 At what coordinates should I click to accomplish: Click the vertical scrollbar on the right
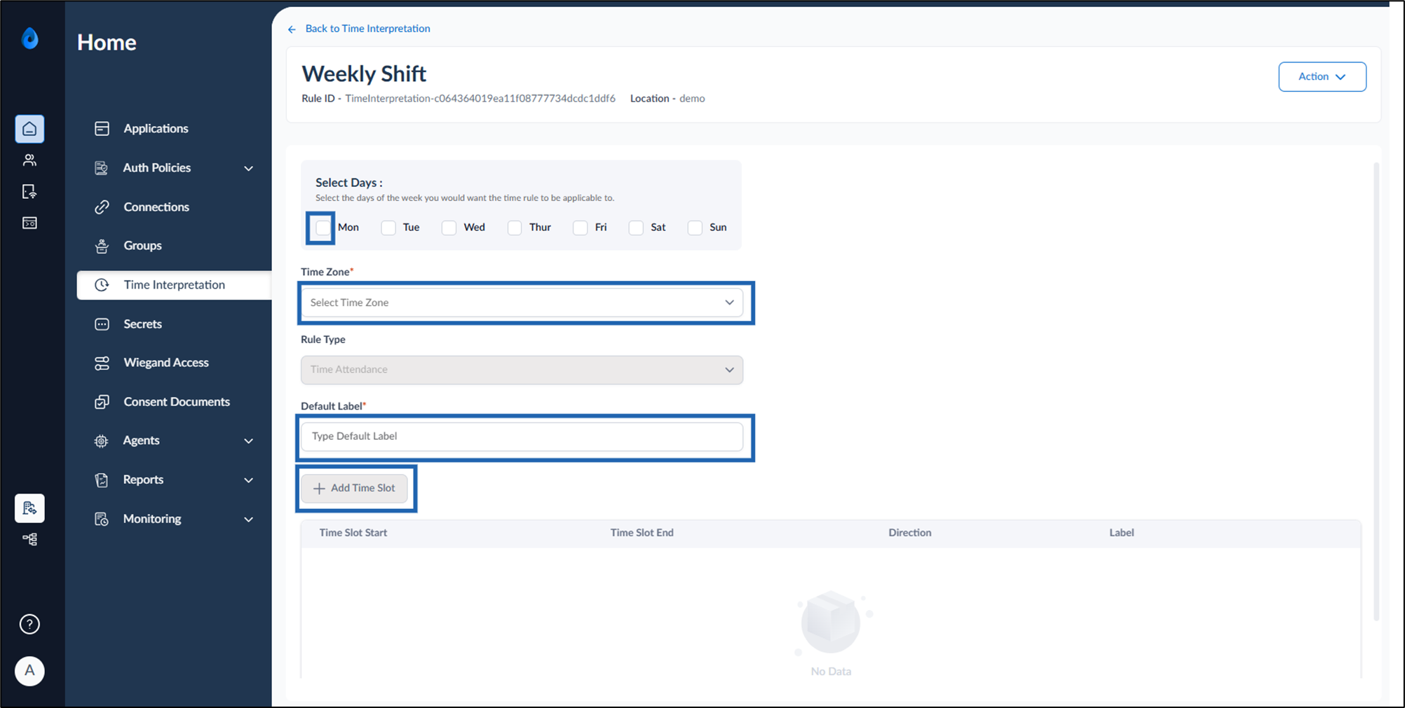(x=1376, y=392)
